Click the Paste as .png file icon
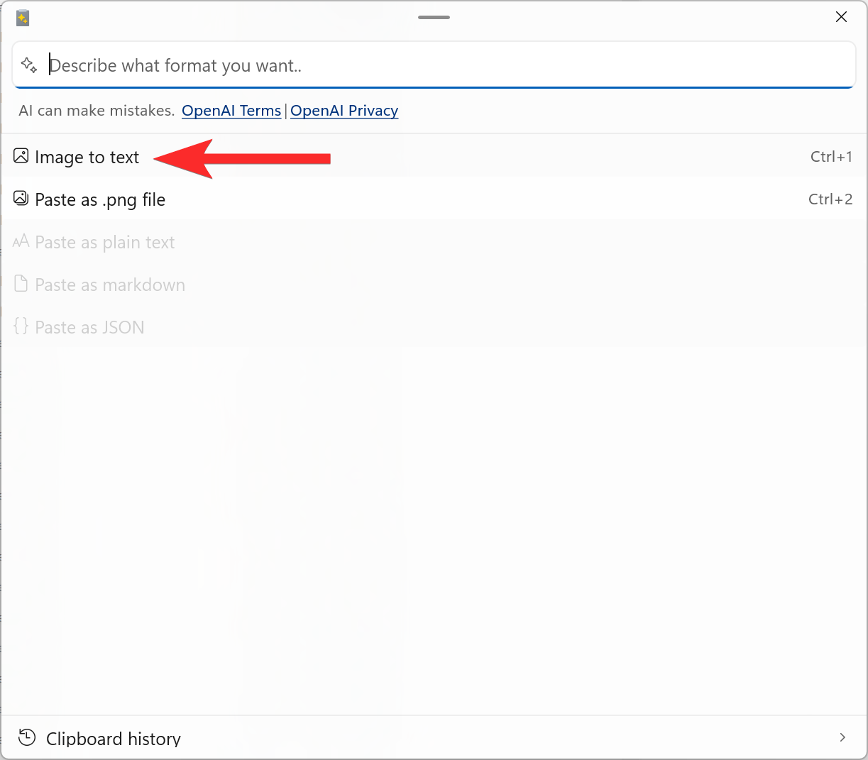 click(21, 199)
